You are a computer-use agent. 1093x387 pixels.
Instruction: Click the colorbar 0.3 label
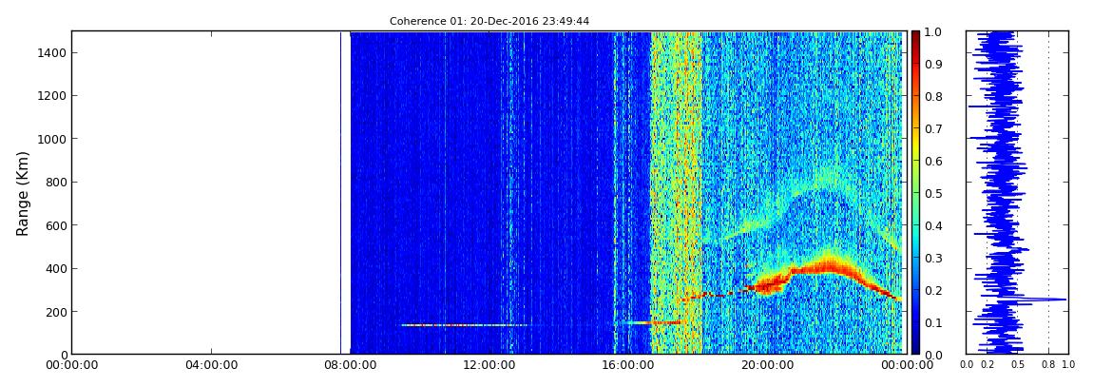tap(932, 258)
